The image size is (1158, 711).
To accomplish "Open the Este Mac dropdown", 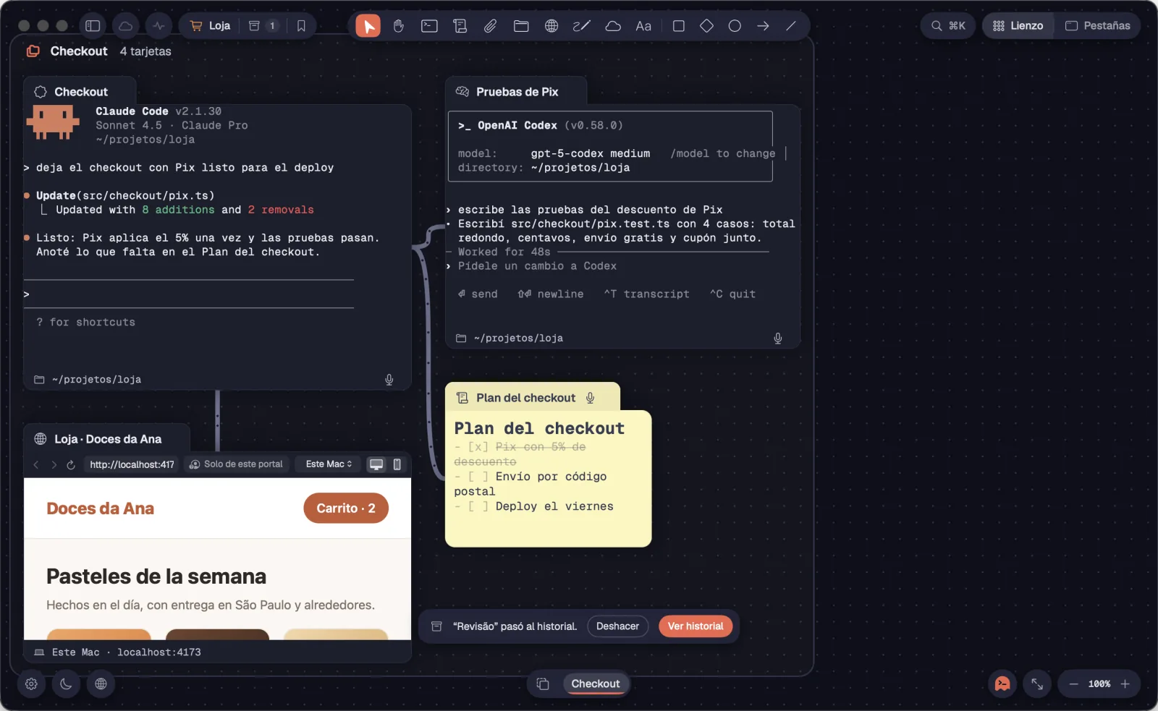I will (x=329, y=464).
